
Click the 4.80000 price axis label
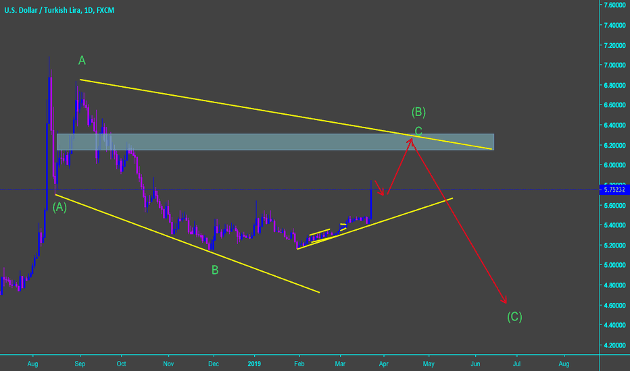pyautogui.click(x=614, y=285)
